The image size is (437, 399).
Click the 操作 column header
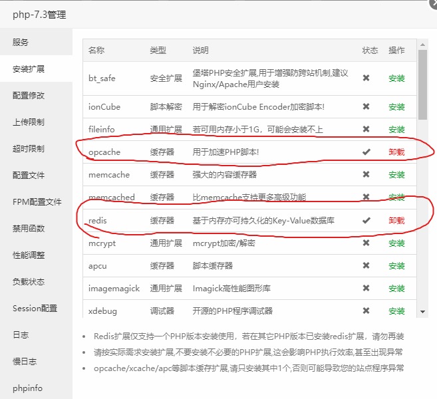point(396,50)
